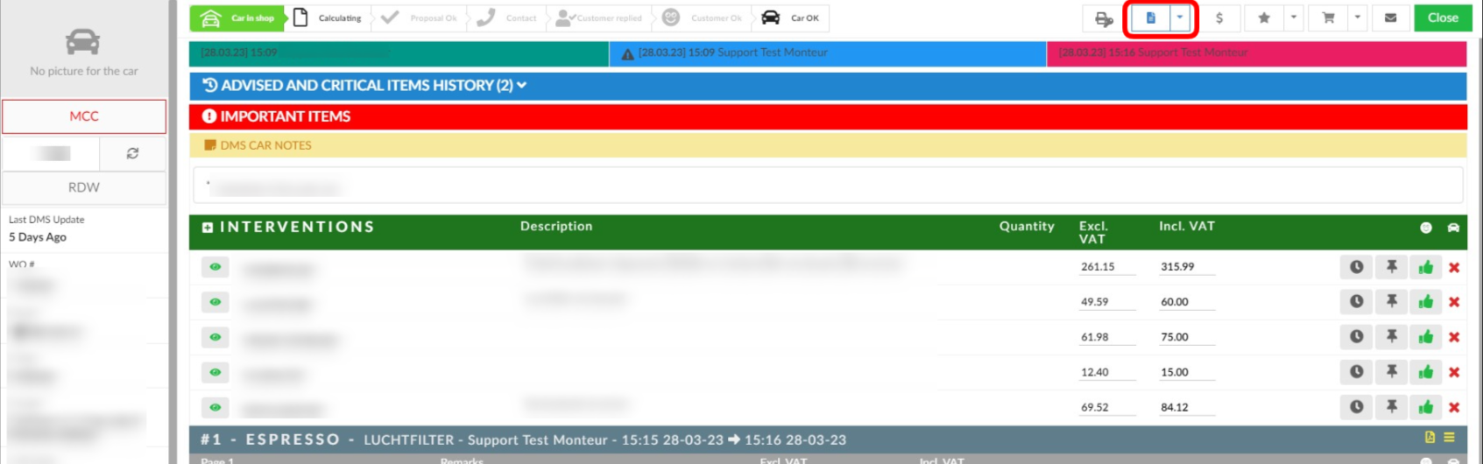This screenshot has width=1483, height=464.
Task: Click the clock icon on the 315.99 row
Action: [x=1356, y=267]
